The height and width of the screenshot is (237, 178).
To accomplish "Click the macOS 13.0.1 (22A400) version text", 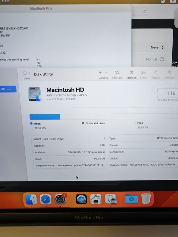I will click(x=62, y=99).
